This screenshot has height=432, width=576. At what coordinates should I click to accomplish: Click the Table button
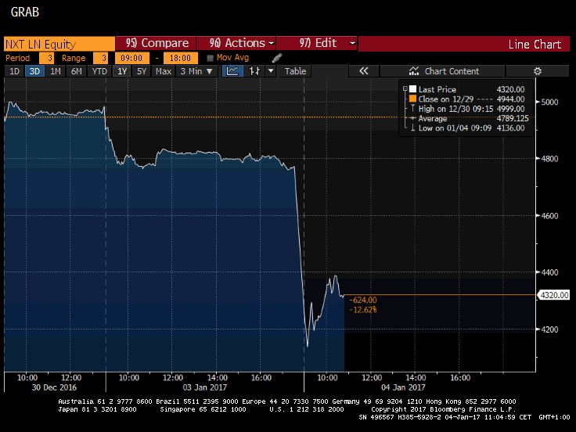point(295,71)
